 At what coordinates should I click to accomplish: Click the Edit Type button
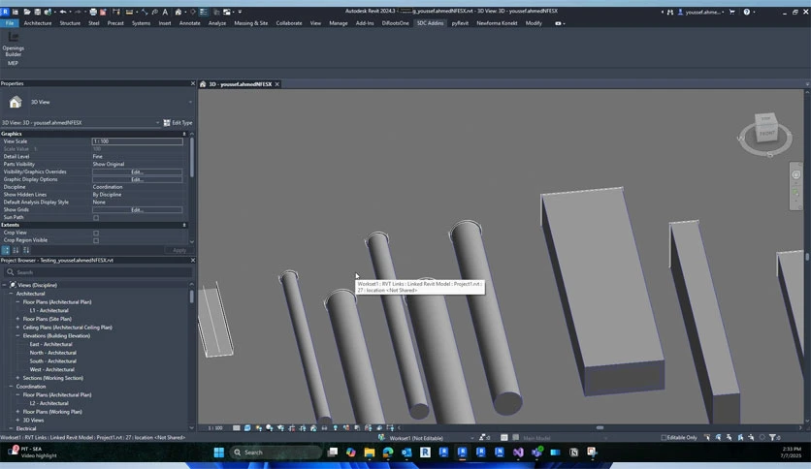tap(178, 123)
